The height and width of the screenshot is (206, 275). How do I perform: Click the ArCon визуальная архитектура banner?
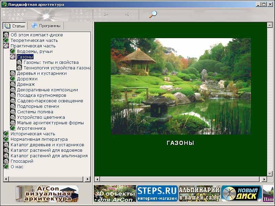[47, 194]
